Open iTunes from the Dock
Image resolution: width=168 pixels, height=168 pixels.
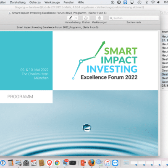point(107,163)
